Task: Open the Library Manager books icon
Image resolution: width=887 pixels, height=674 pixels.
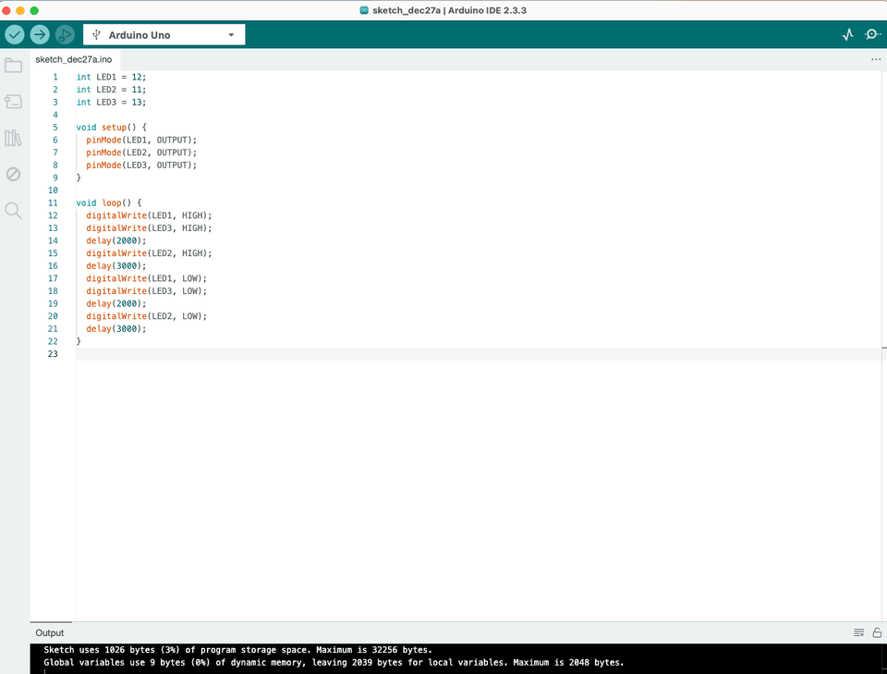Action: pyautogui.click(x=13, y=138)
